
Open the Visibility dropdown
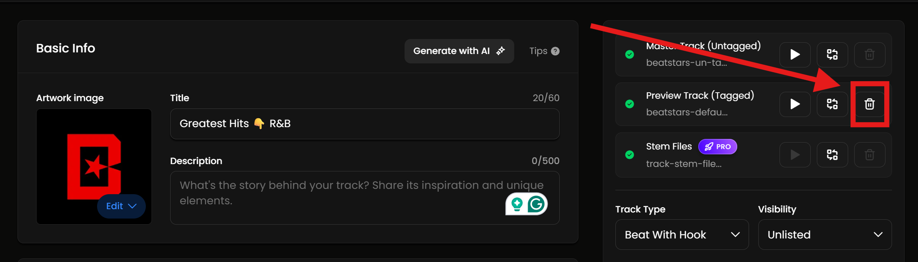(825, 235)
